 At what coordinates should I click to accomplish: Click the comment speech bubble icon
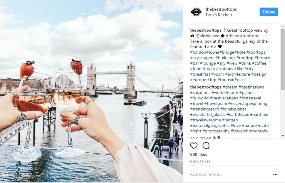point(206,146)
